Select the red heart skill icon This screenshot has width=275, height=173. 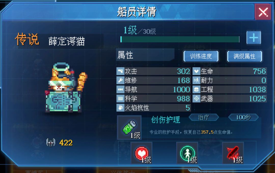[x=142, y=153]
